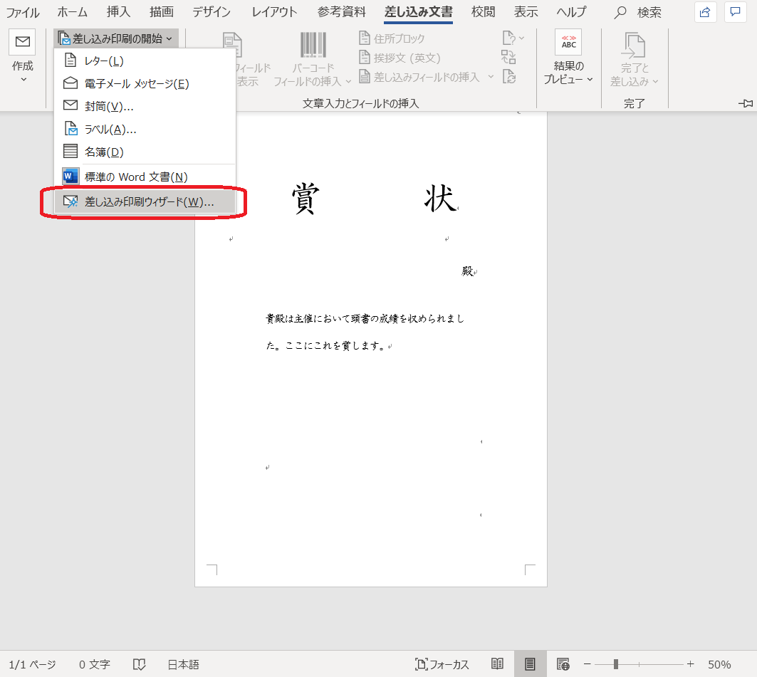
Task: Click the 検索 search box
Action: pos(639,12)
